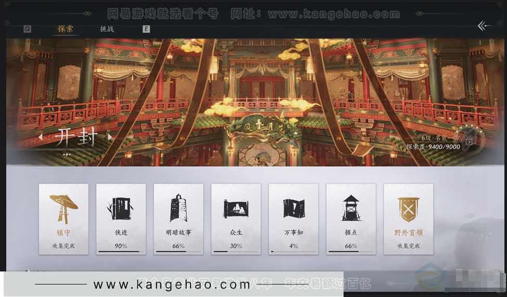Click 探索度 9400/9000 value
Image resolution: width=507 pixels, height=297 pixels.
(433, 146)
